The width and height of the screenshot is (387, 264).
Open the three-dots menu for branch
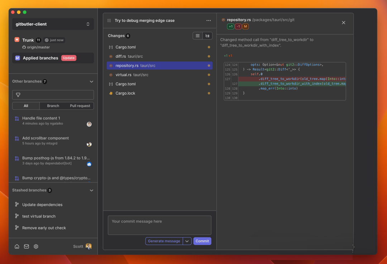coord(209,21)
